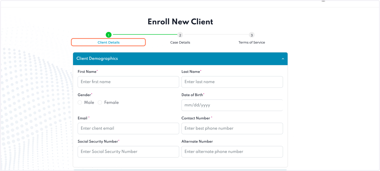Click step 3 circle indicator

click(x=252, y=35)
